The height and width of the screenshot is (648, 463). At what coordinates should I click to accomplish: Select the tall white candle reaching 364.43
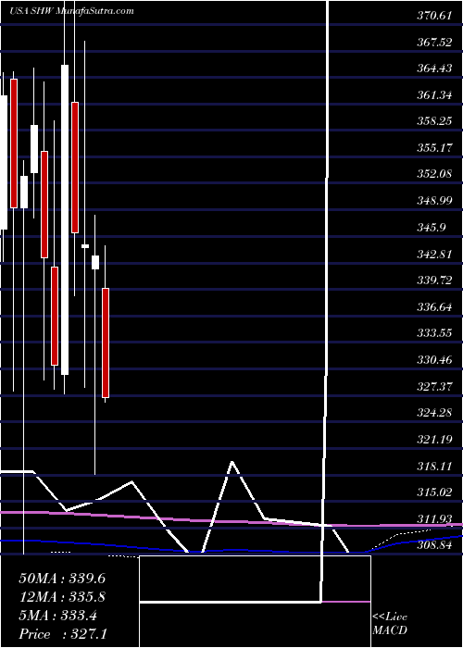tap(65, 220)
